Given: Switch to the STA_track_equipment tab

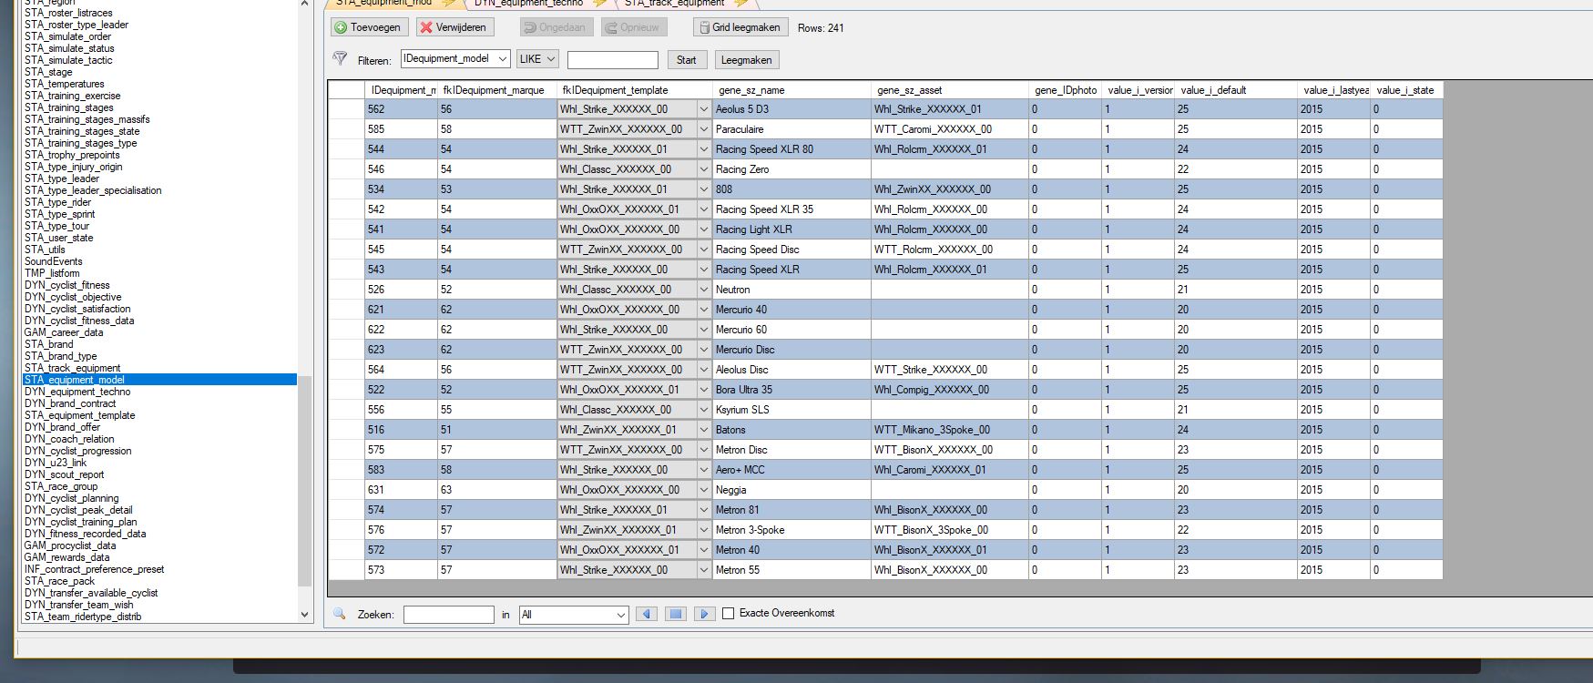Looking at the screenshot, I should click(674, 4).
